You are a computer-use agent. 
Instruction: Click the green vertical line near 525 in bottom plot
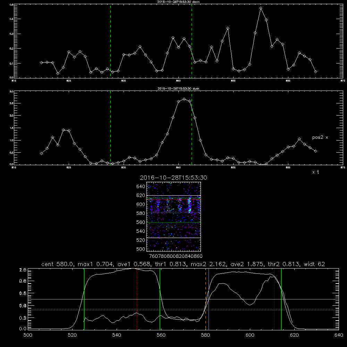tap(84, 299)
